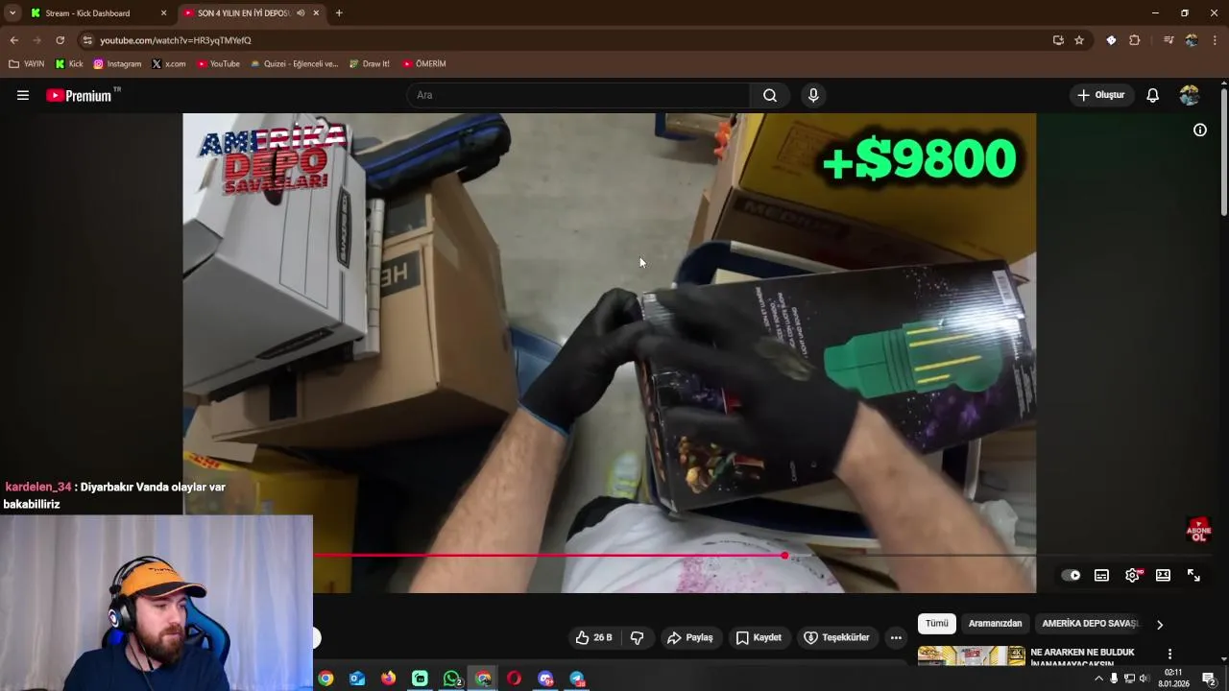Open the Extensions puzzle icon

[x=1135, y=40]
